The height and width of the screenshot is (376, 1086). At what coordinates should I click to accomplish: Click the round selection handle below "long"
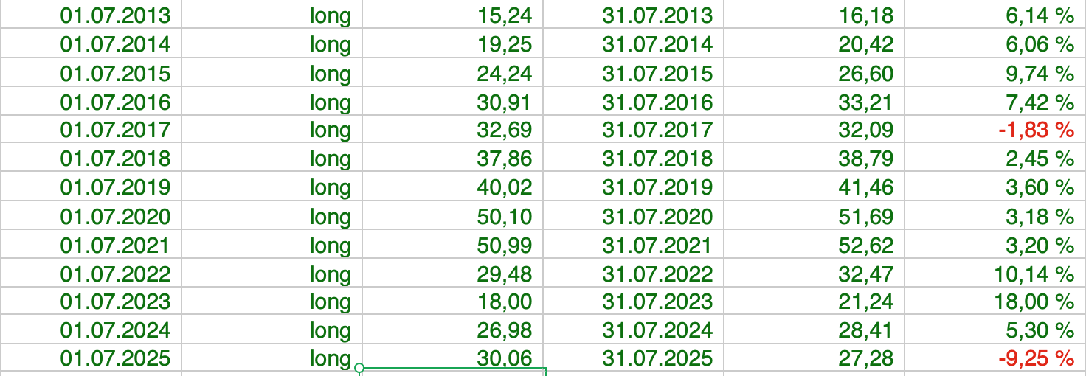[x=359, y=368]
